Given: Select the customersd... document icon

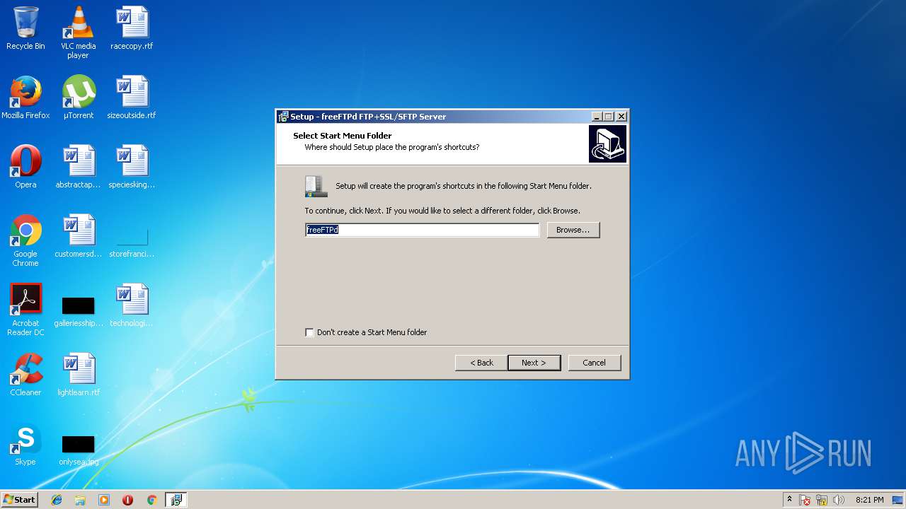Looking at the screenshot, I should [78, 236].
